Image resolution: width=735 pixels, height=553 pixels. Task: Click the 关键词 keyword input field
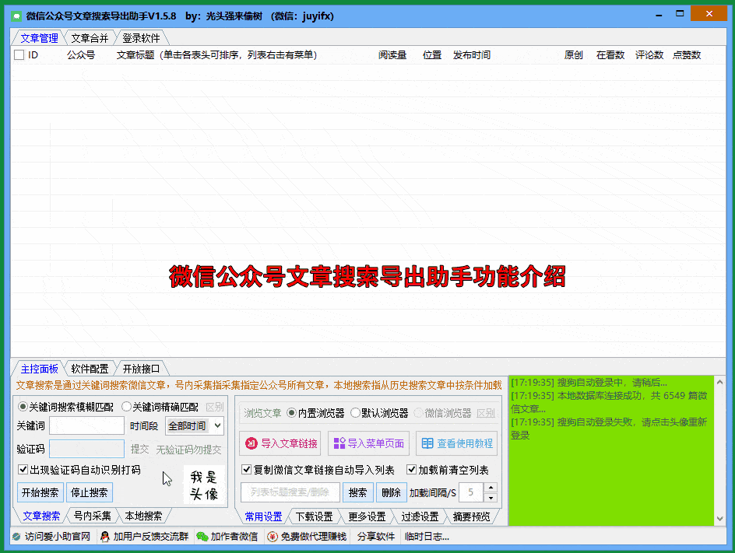click(86, 425)
